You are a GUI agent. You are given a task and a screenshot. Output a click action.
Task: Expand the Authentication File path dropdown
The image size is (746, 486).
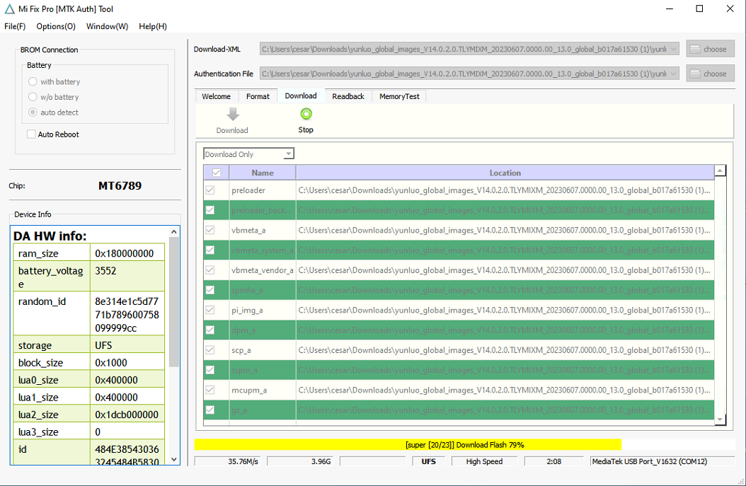[x=673, y=74]
